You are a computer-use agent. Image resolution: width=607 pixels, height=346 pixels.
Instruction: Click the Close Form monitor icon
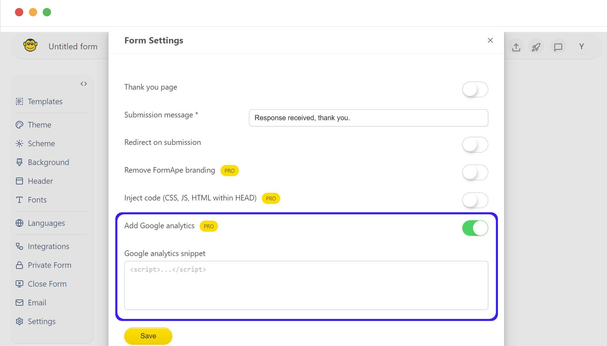tap(19, 284)
